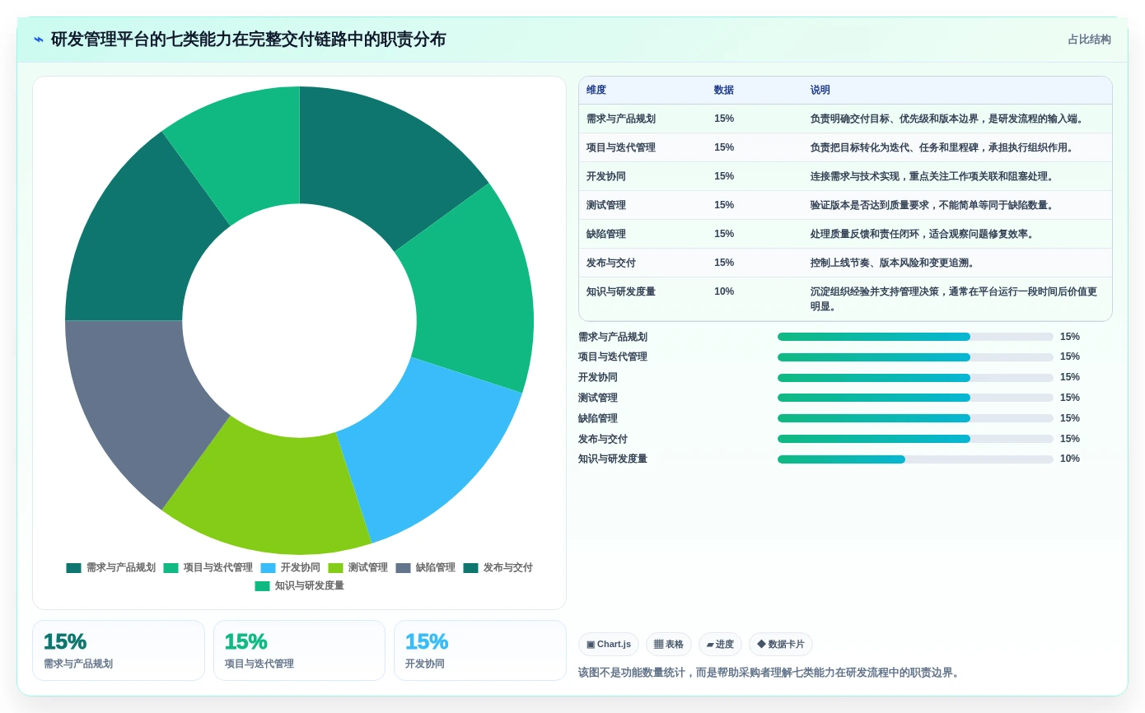Click the 表格 tag chip
1145x713 pixels.
pos(669,645)
